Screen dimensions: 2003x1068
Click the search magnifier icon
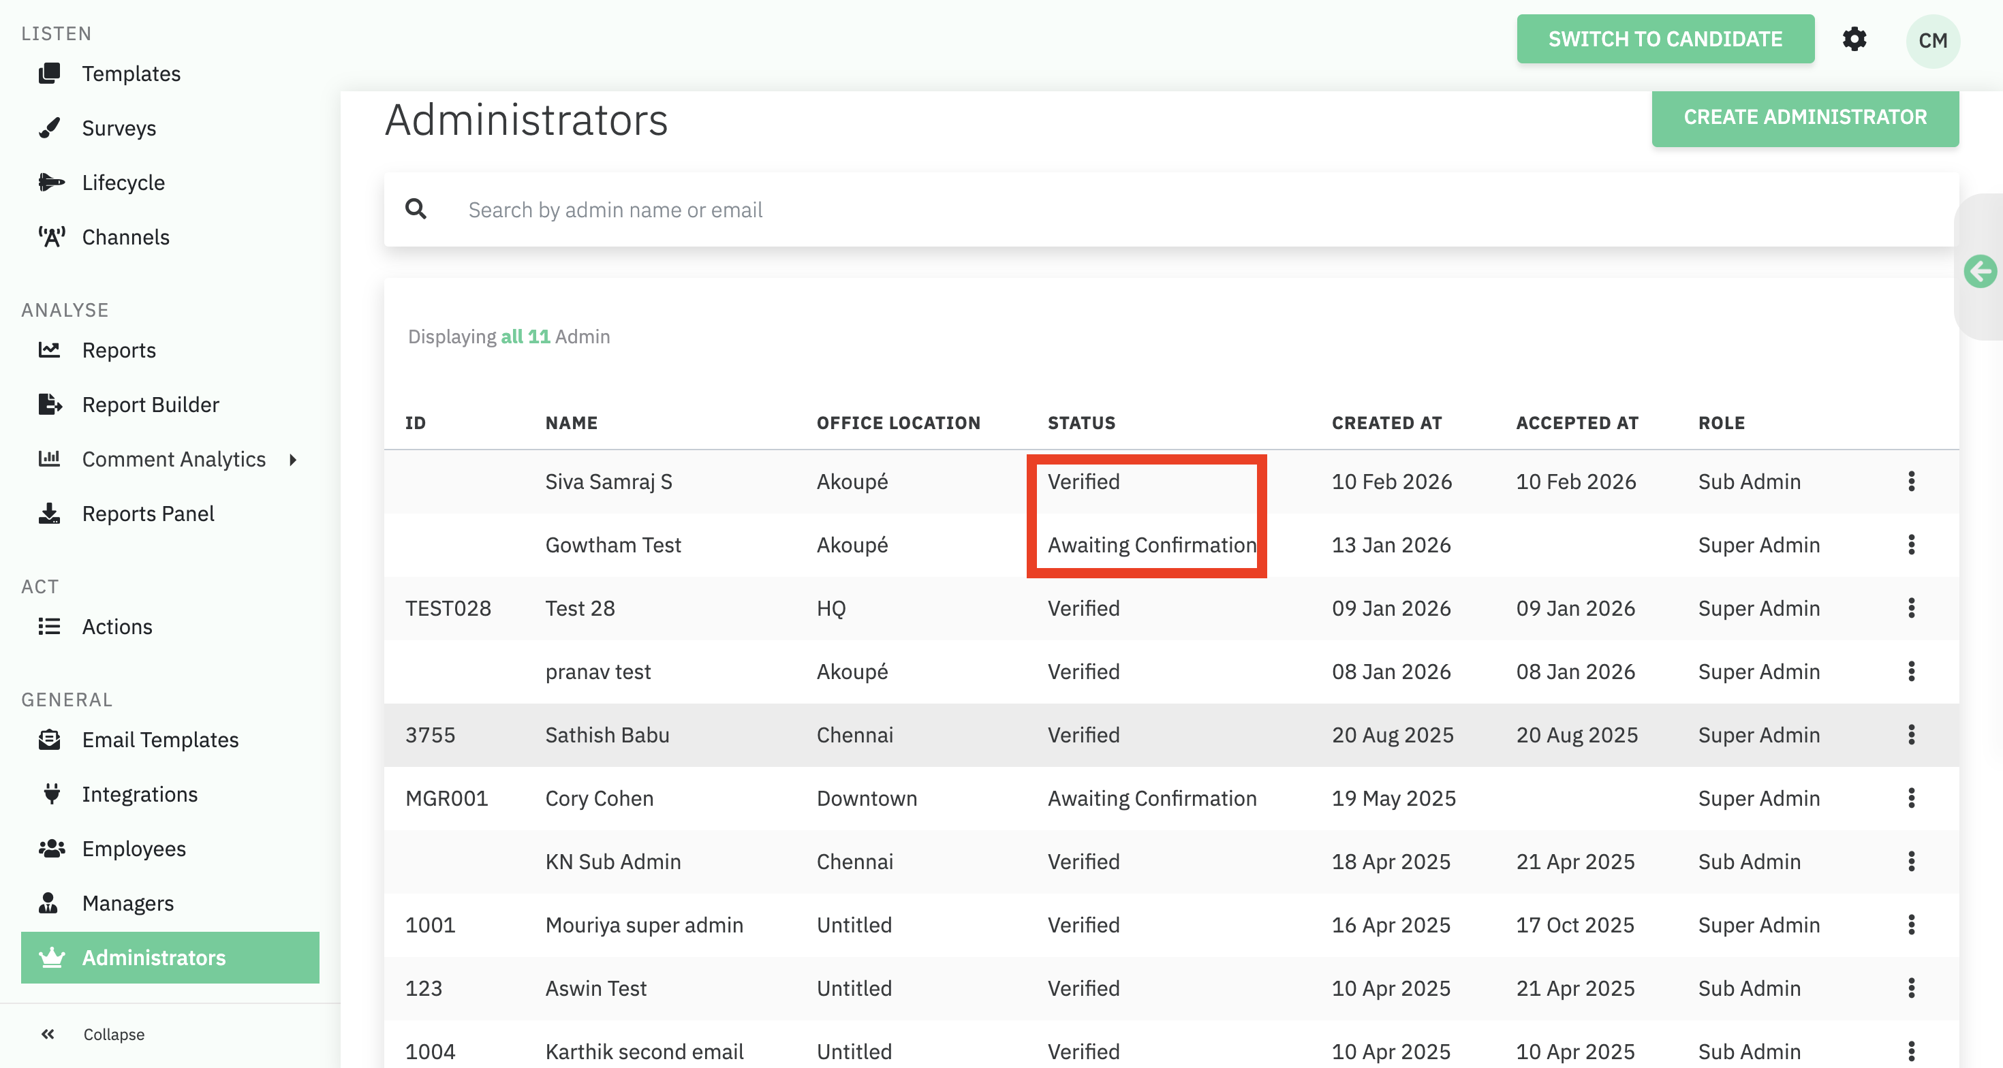coord(416,209)
